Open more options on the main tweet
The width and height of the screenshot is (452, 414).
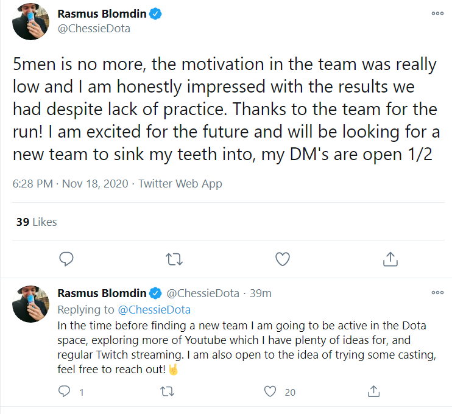click(437, 13)
